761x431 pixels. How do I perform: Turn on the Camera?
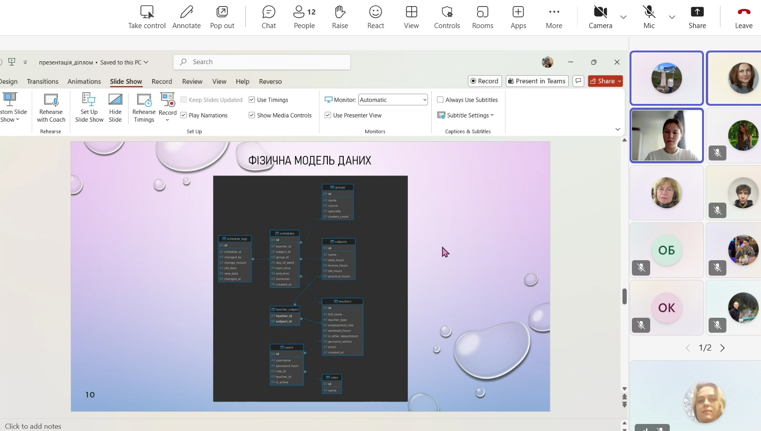click(x=601, y=17)
